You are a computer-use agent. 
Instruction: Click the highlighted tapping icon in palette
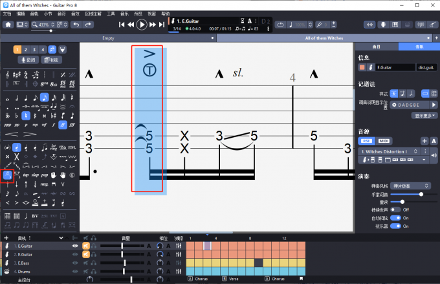click(8, 174)
